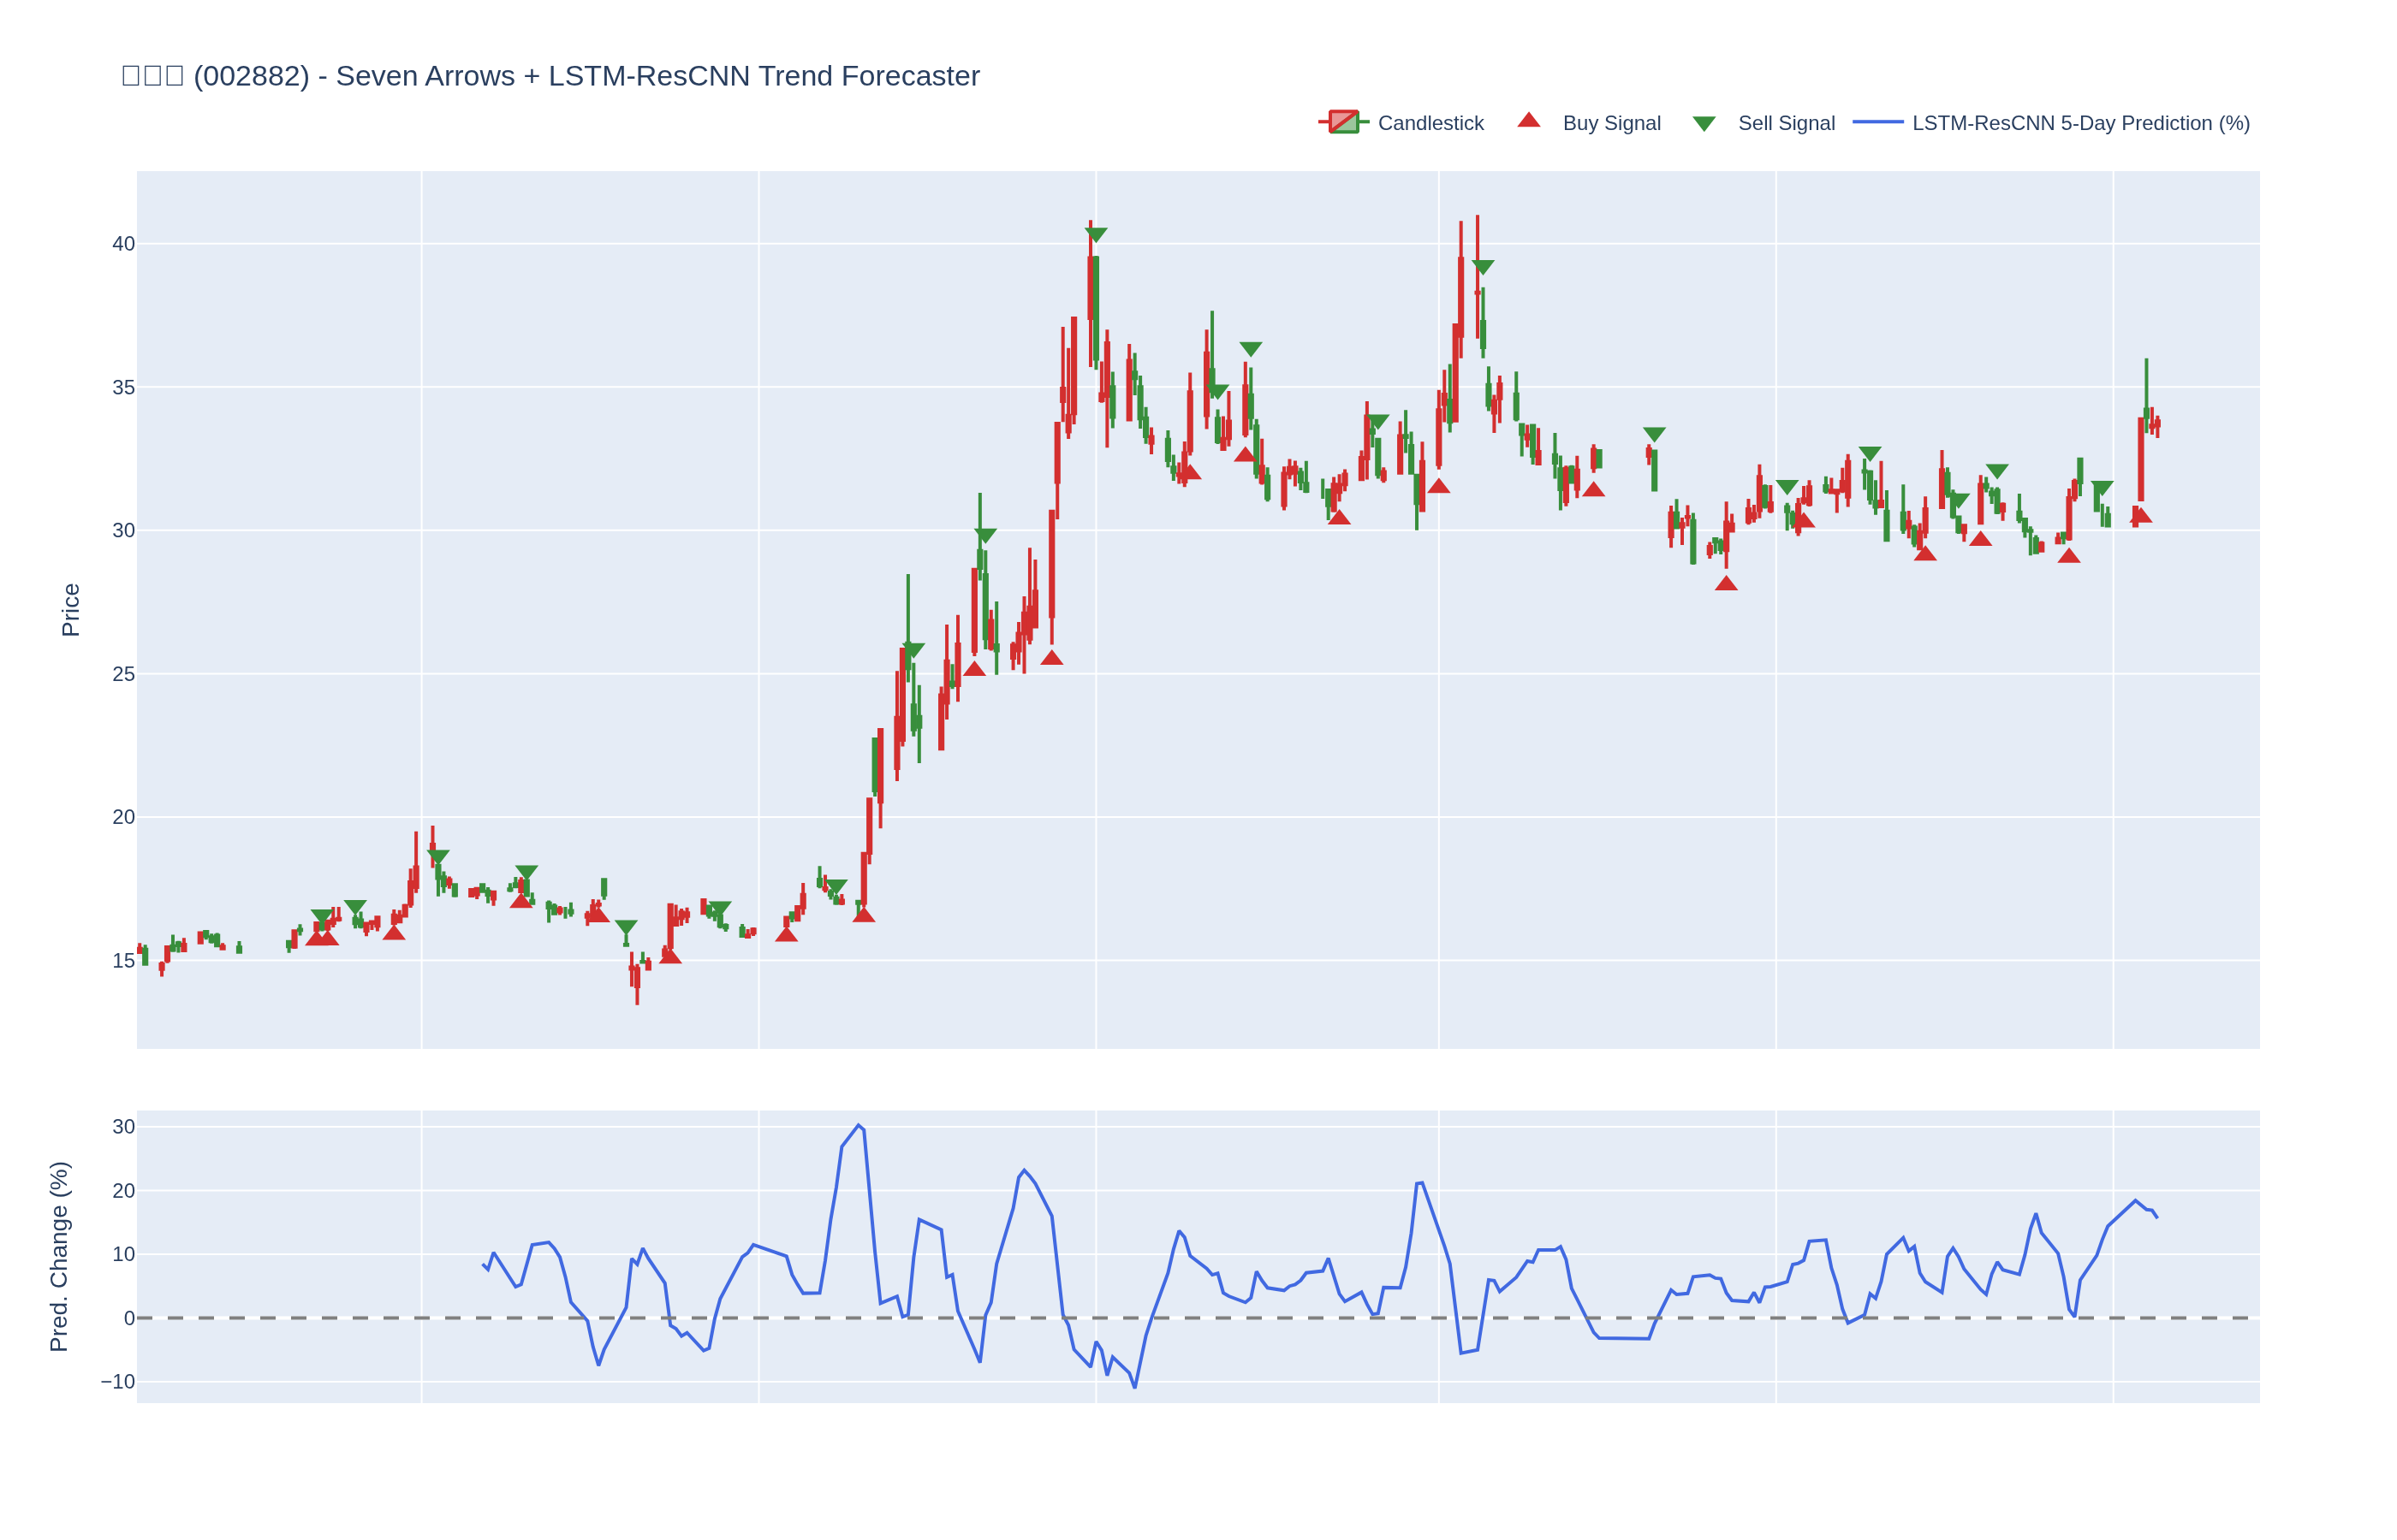Click the sell marker above the second peak near 39
2397x1540 pixels.
pos(1483,266)
